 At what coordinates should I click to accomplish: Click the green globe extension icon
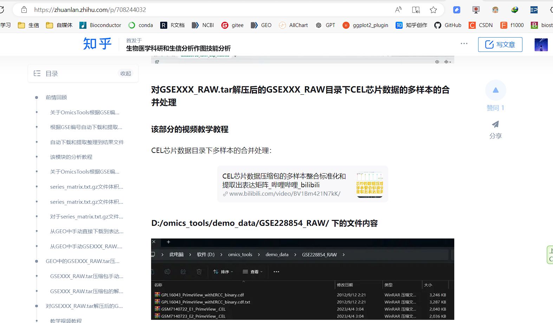coord(515,10)
